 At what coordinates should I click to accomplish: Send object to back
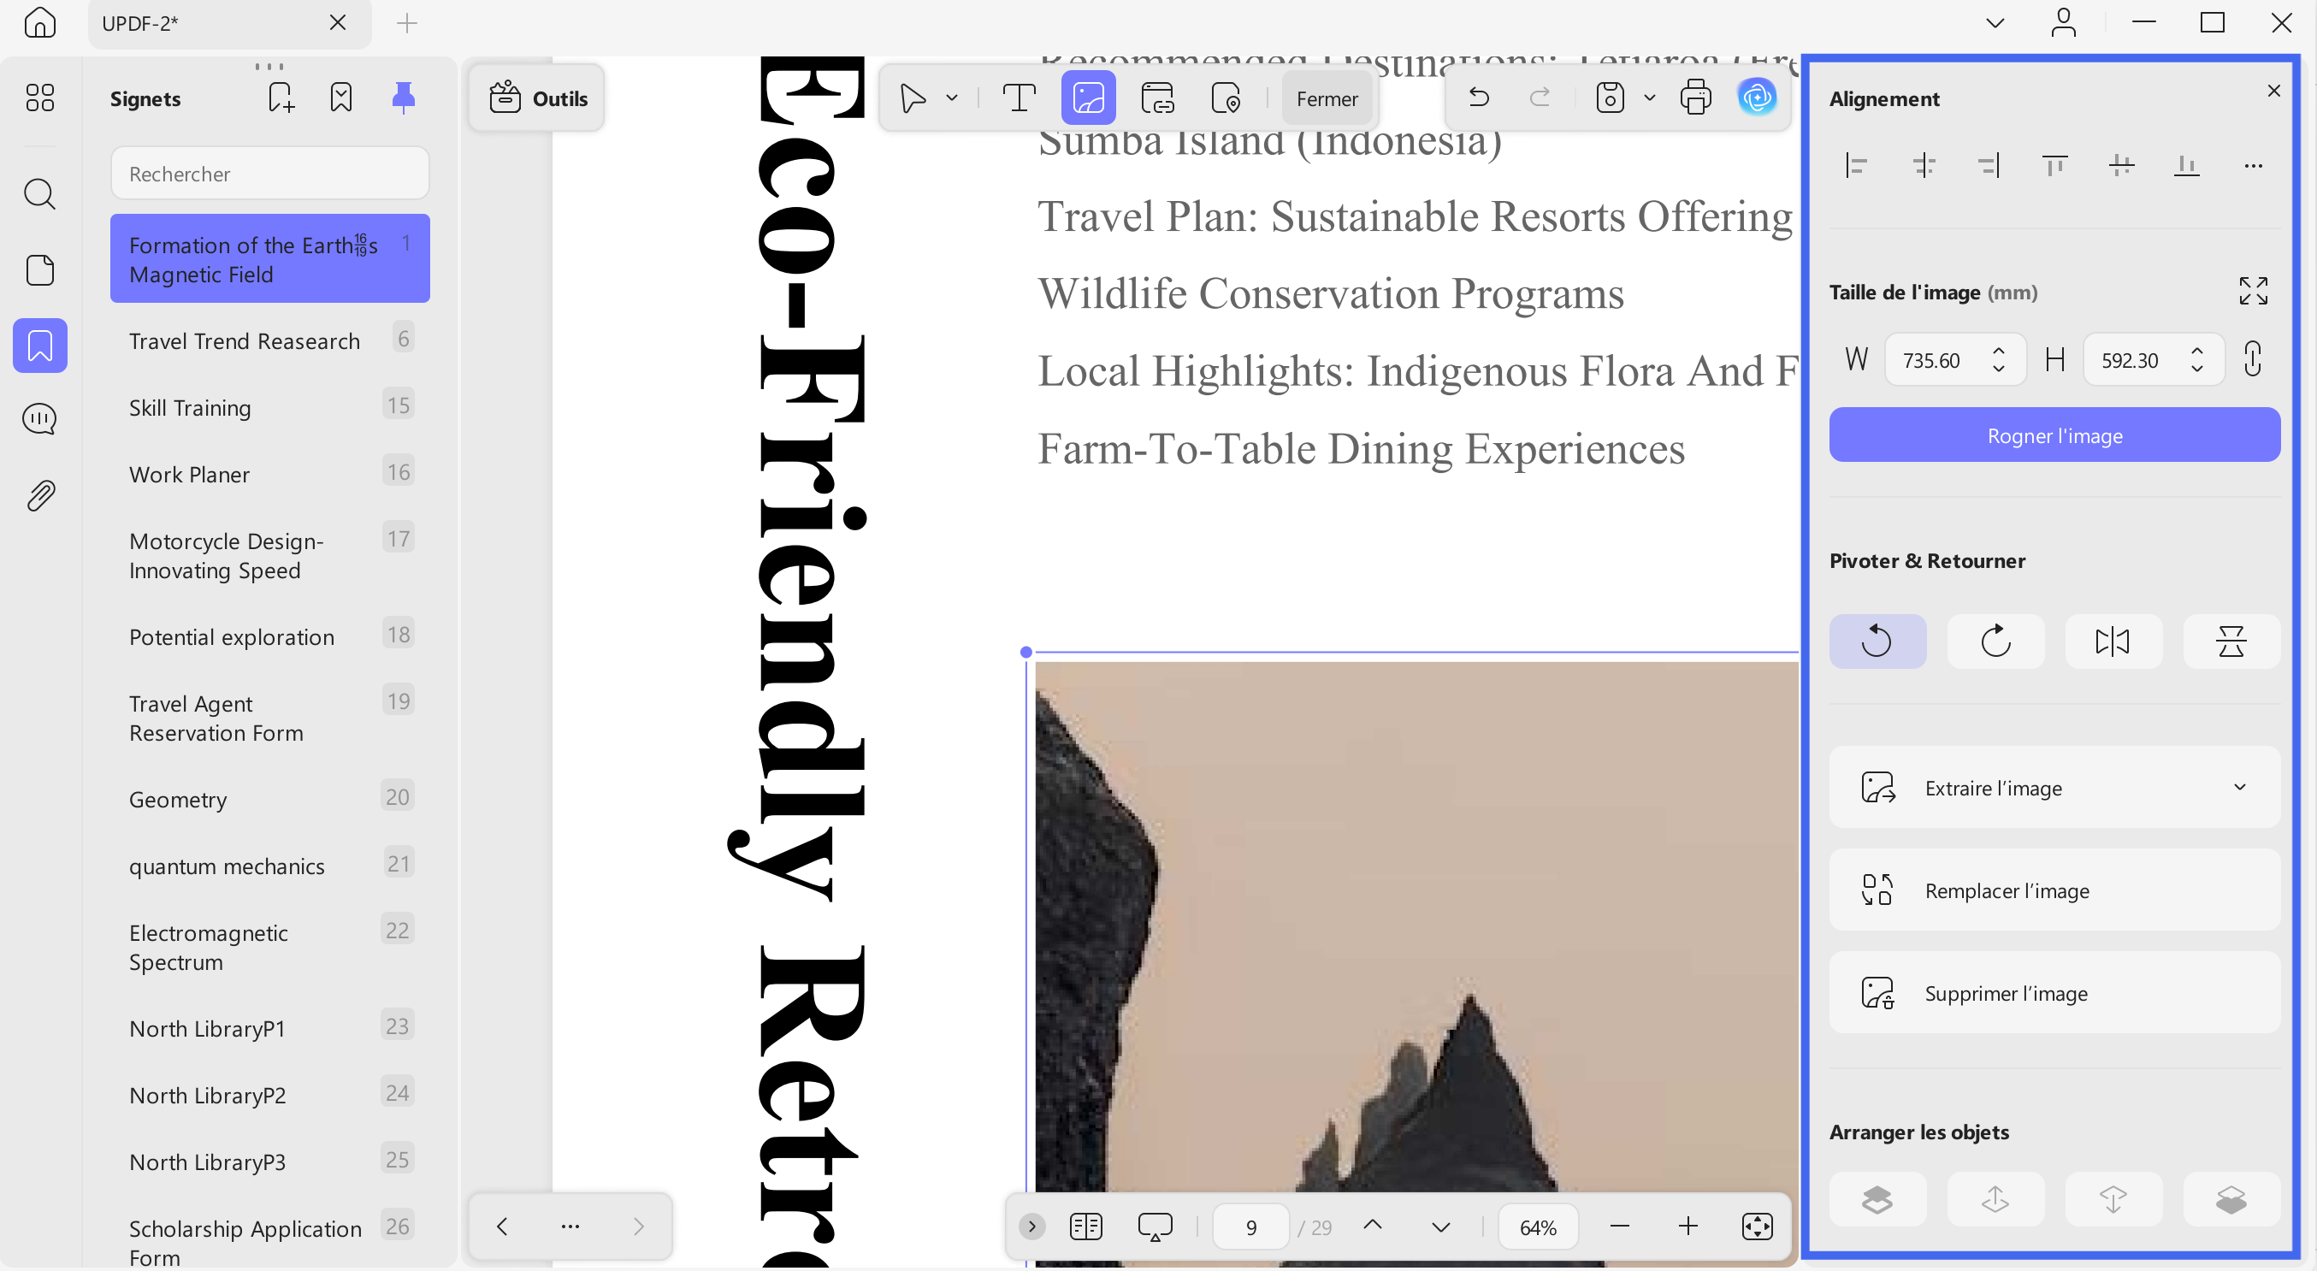click(2231, 1199)
